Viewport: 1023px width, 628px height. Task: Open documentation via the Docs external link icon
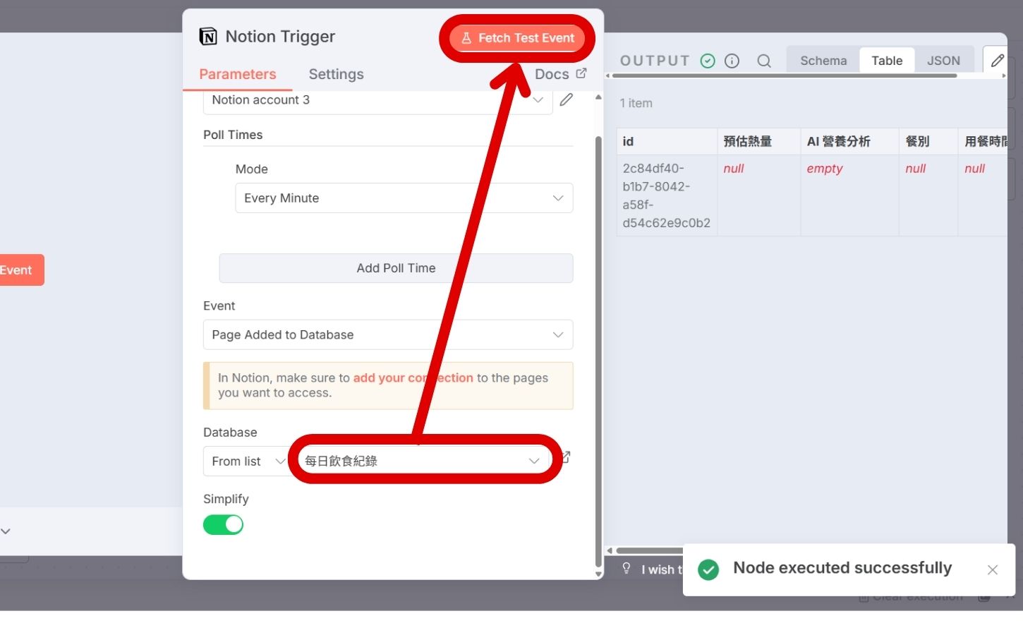pyautogui.click(x=581, y=73)
